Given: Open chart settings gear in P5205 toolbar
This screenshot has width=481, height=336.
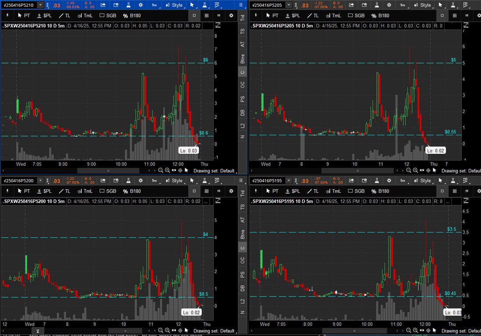Looking at the screenshot, I should pos(389,5).
